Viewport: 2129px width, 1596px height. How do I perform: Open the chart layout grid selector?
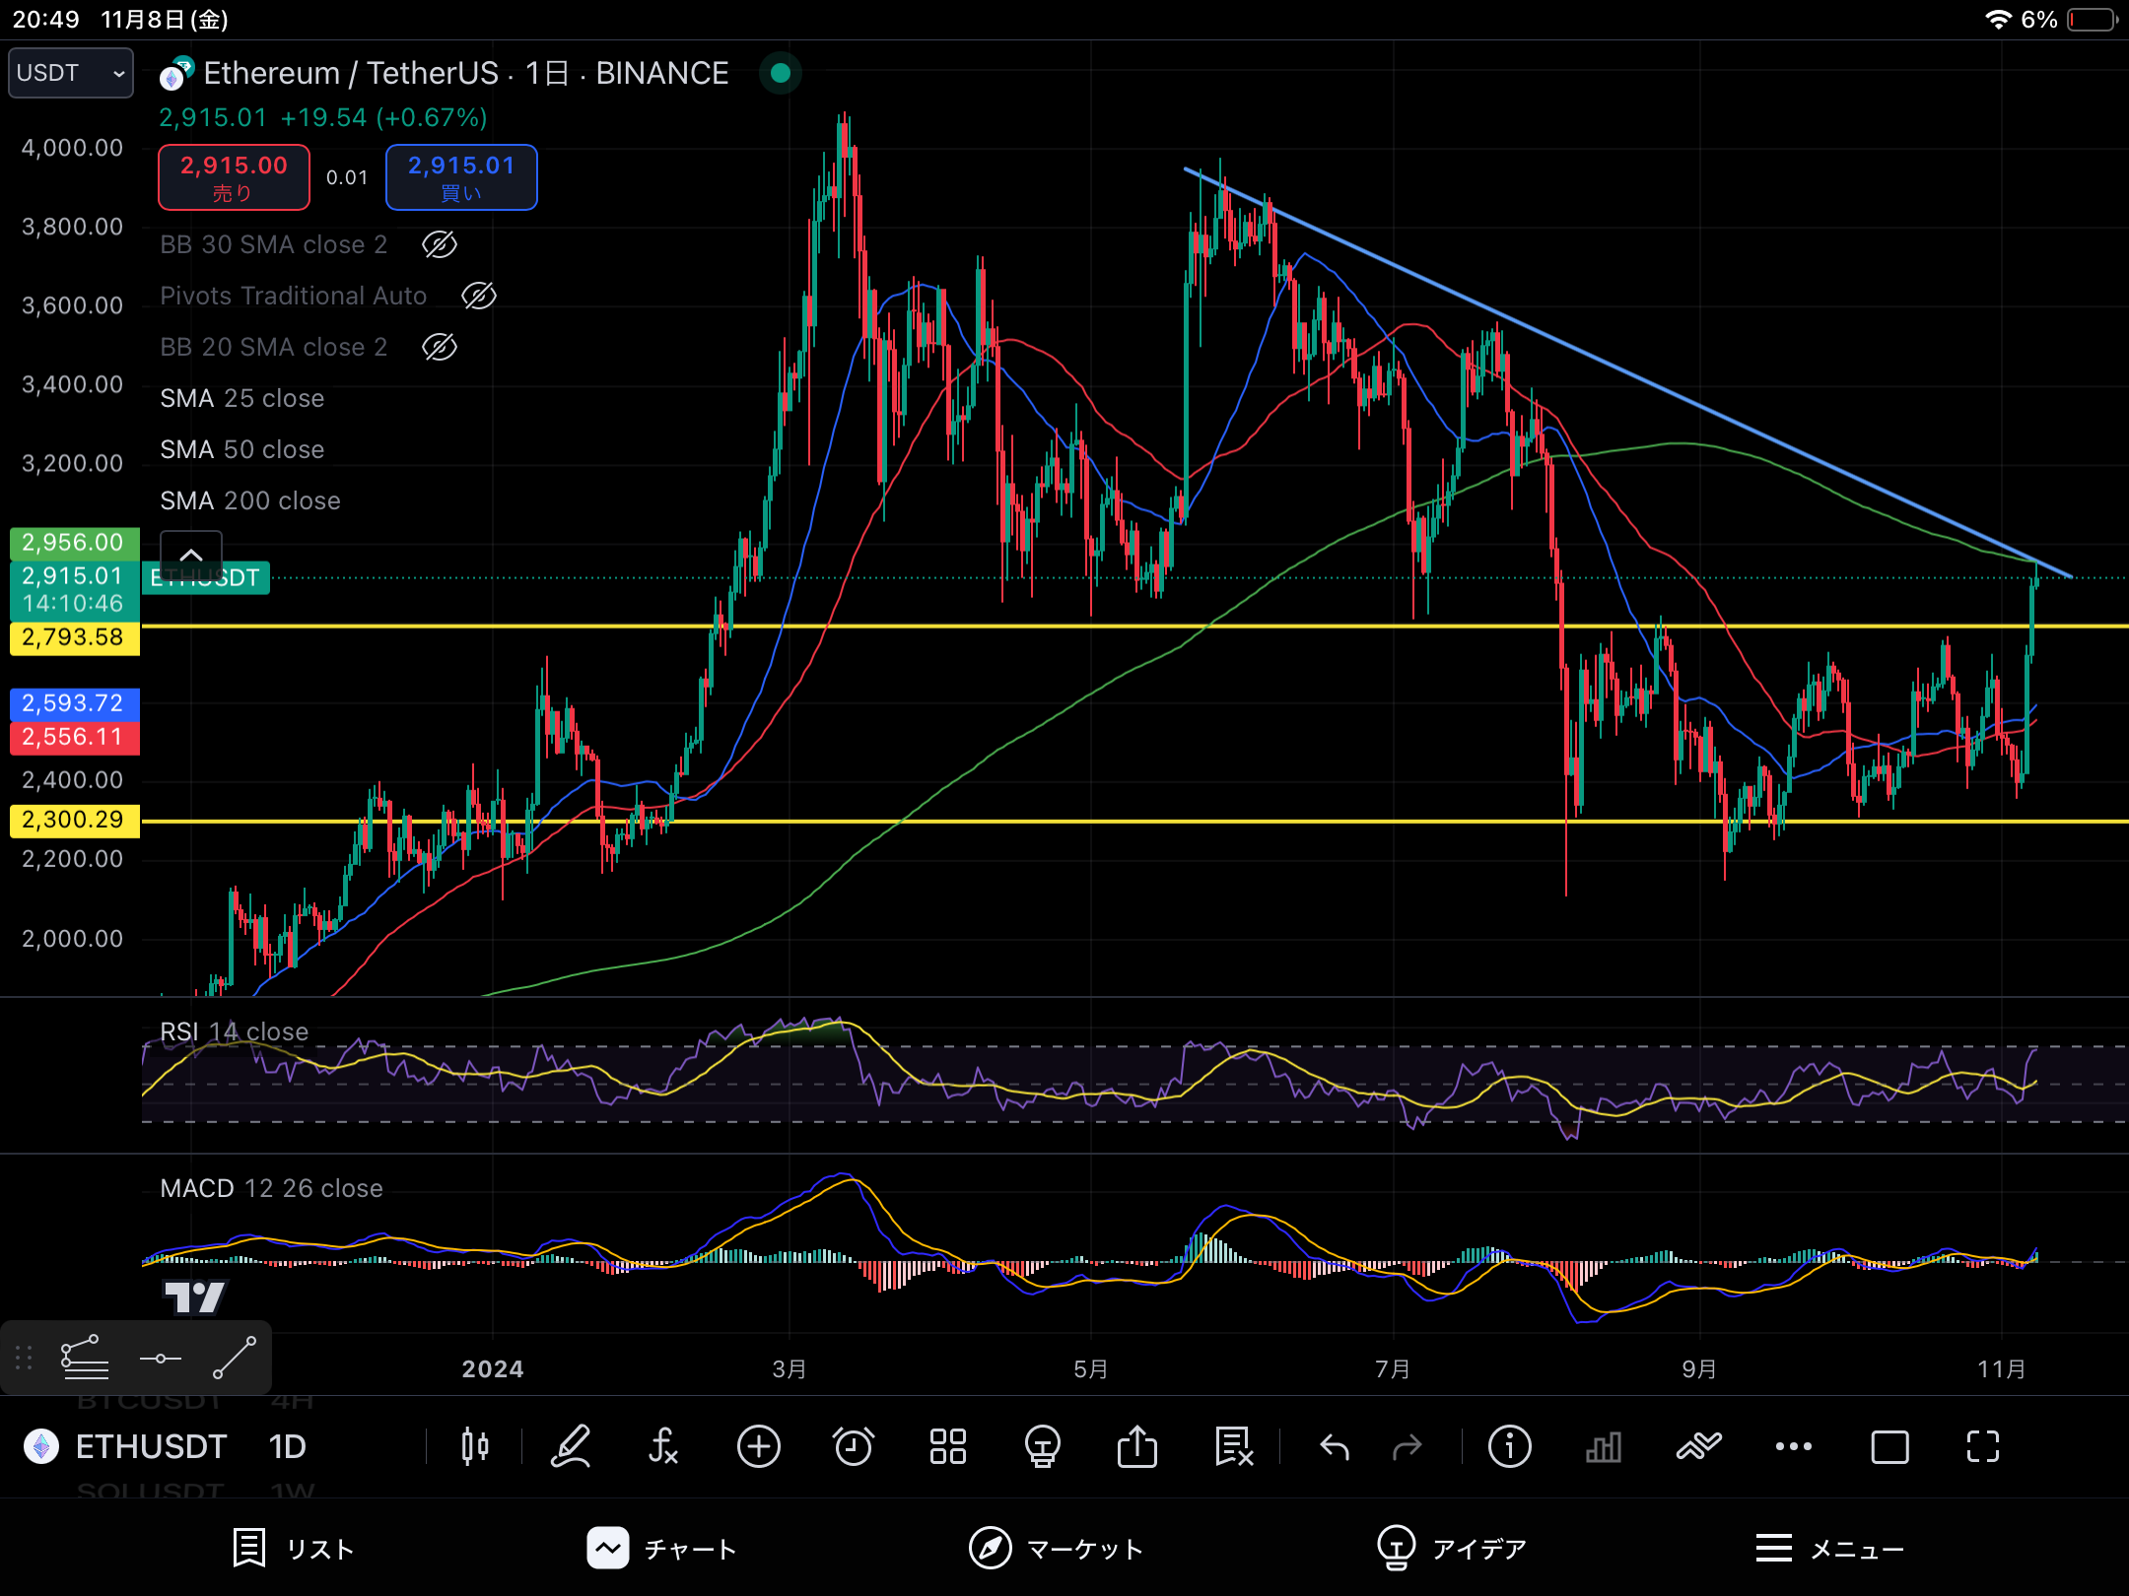(948, 1446)
